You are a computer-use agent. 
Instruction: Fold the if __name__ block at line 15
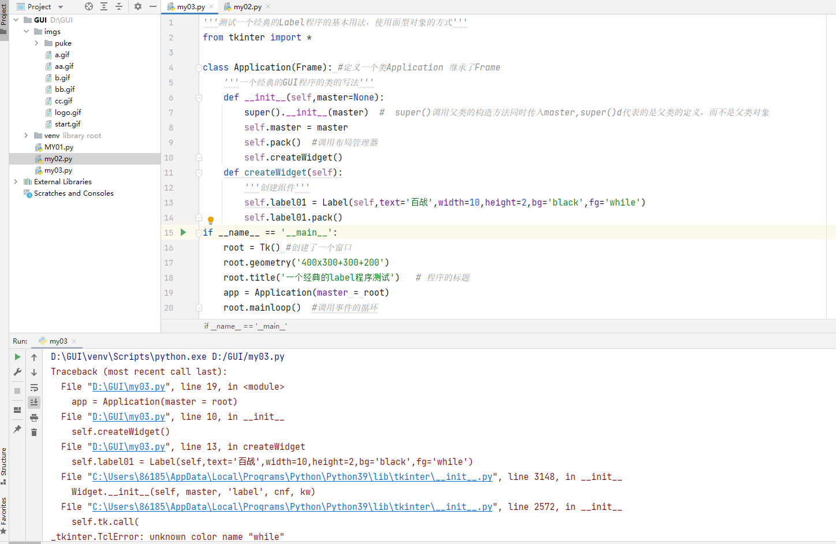(199, 233)
